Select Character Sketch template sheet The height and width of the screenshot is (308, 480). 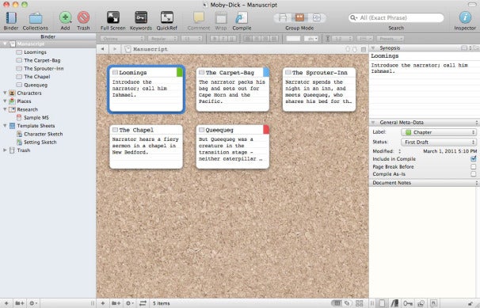(x=43, y=134)
